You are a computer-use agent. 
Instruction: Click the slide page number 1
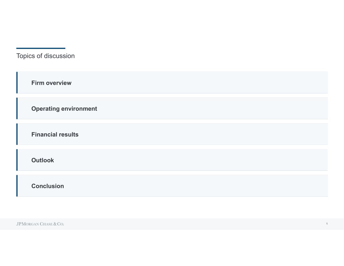click(x=327, y=224)
